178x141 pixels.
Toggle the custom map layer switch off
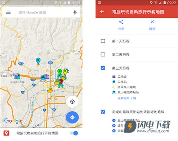point(74,133)
